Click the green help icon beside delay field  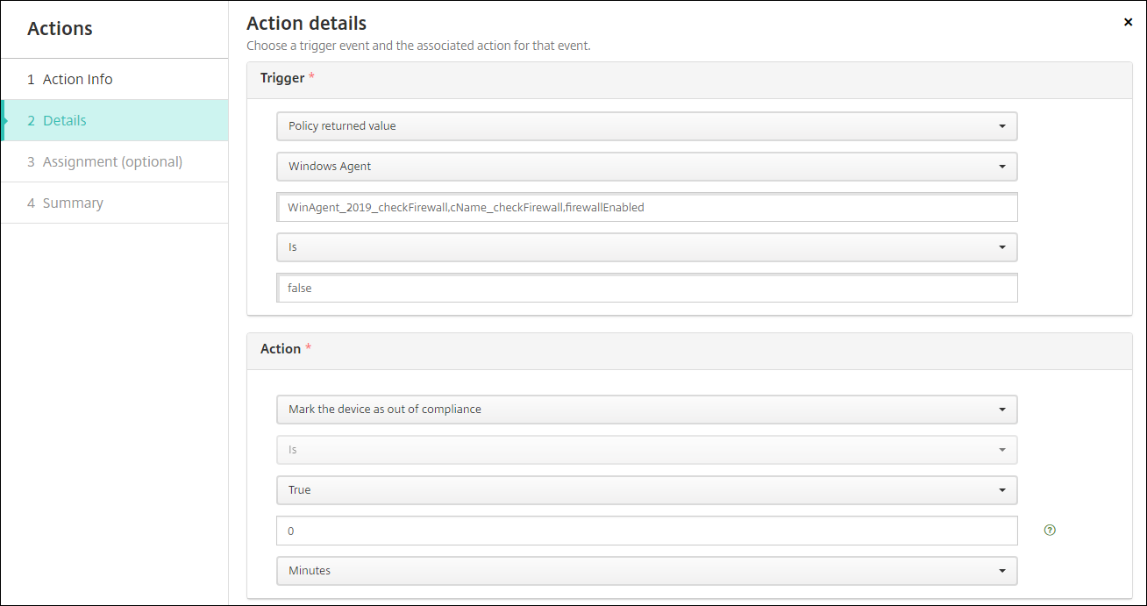1050,531
